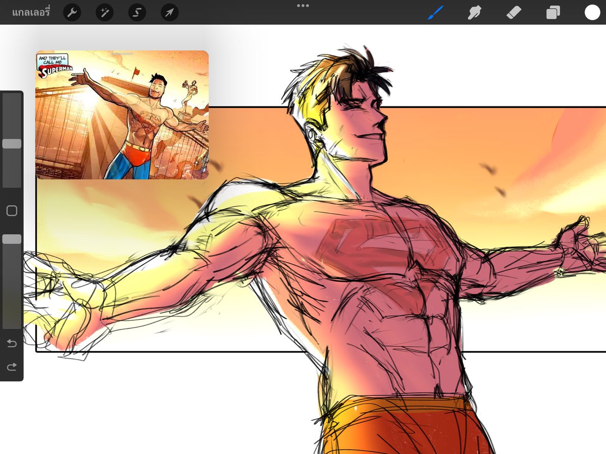Activate the Transform arrow tool

169,13
